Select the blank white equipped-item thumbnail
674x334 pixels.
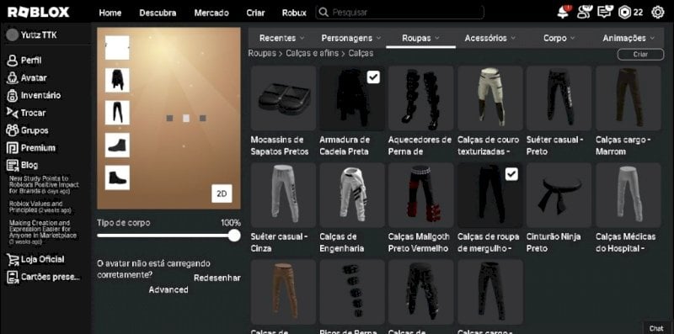click(x=117, y=48)
